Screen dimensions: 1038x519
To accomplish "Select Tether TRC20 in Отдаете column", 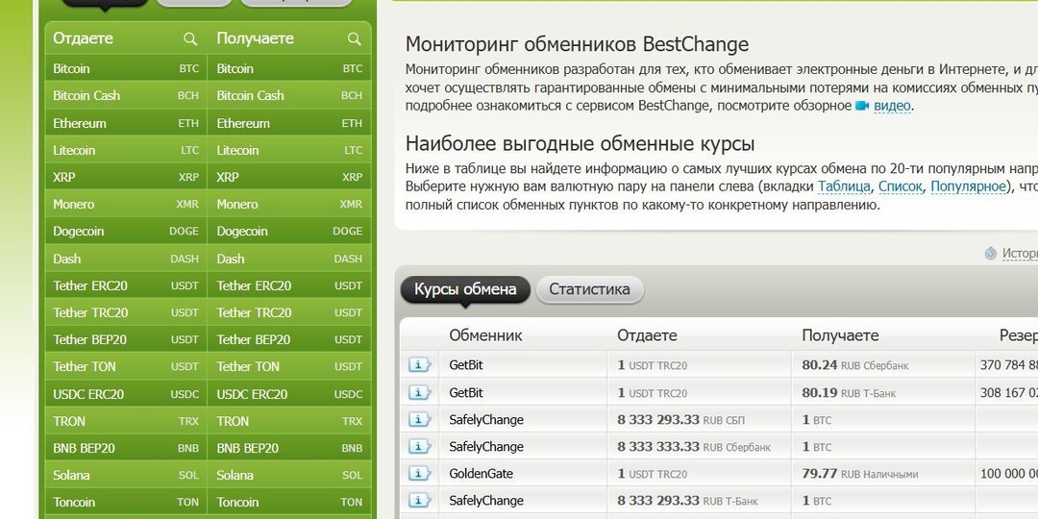I will click(126, 312).
